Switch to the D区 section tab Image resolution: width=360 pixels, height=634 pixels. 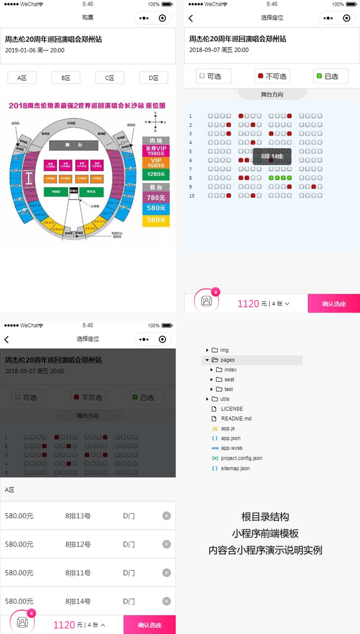[154, 78]
